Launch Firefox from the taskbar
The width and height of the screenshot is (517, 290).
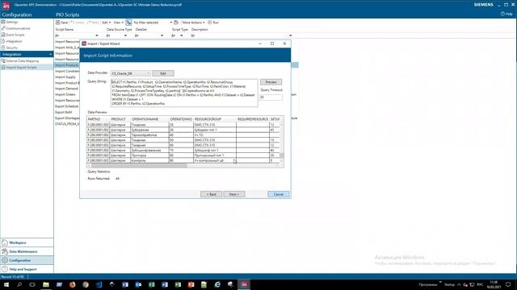(x=72, y=284)
